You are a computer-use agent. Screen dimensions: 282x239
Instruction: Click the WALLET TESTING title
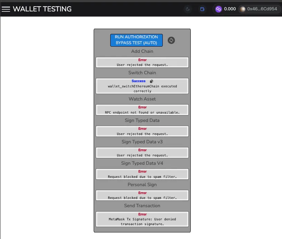point(42,9)
